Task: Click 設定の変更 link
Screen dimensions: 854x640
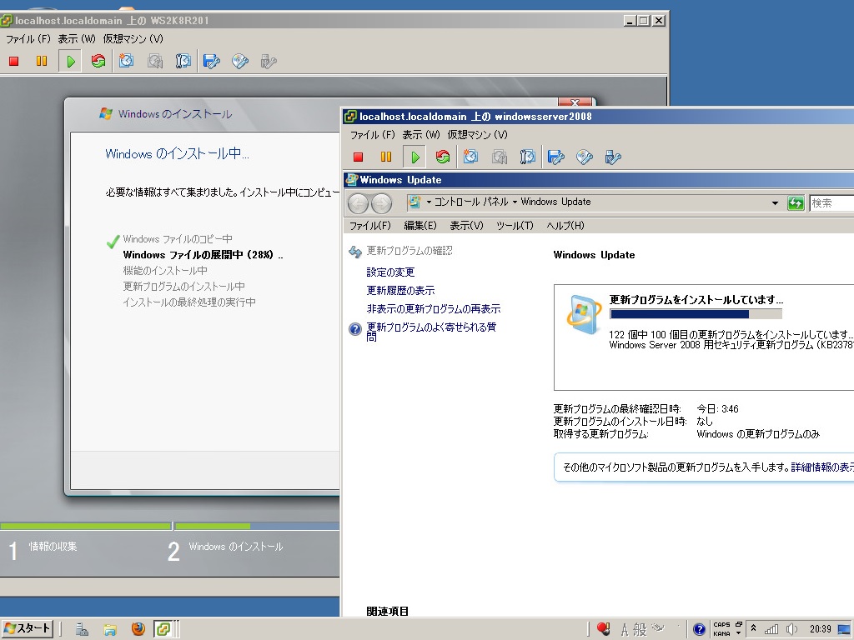Action: click(x=390, y=272)
